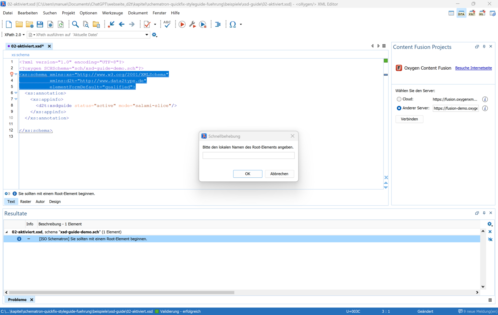Open the XPath scope dropdown 'Aktuelle Datei'
The height and width of the screenshot is (315, 498).
[32, 35]
